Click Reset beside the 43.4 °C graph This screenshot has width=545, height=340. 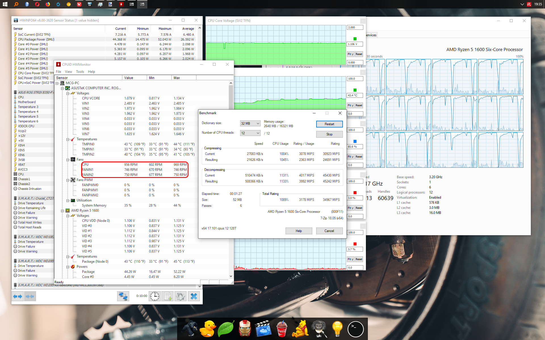359,105
